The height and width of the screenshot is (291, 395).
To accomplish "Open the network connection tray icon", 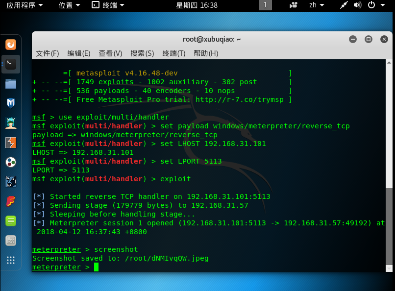I will pyautogui.click(x=344, y=5).
